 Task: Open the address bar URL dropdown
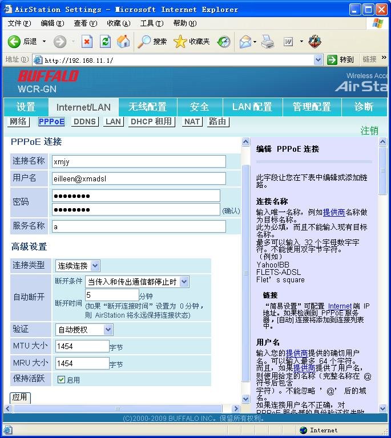(x=318, y=60)
